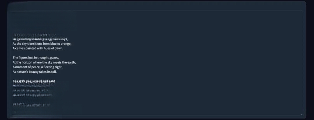Click the word 'toll' in the poem

point(54,72)
